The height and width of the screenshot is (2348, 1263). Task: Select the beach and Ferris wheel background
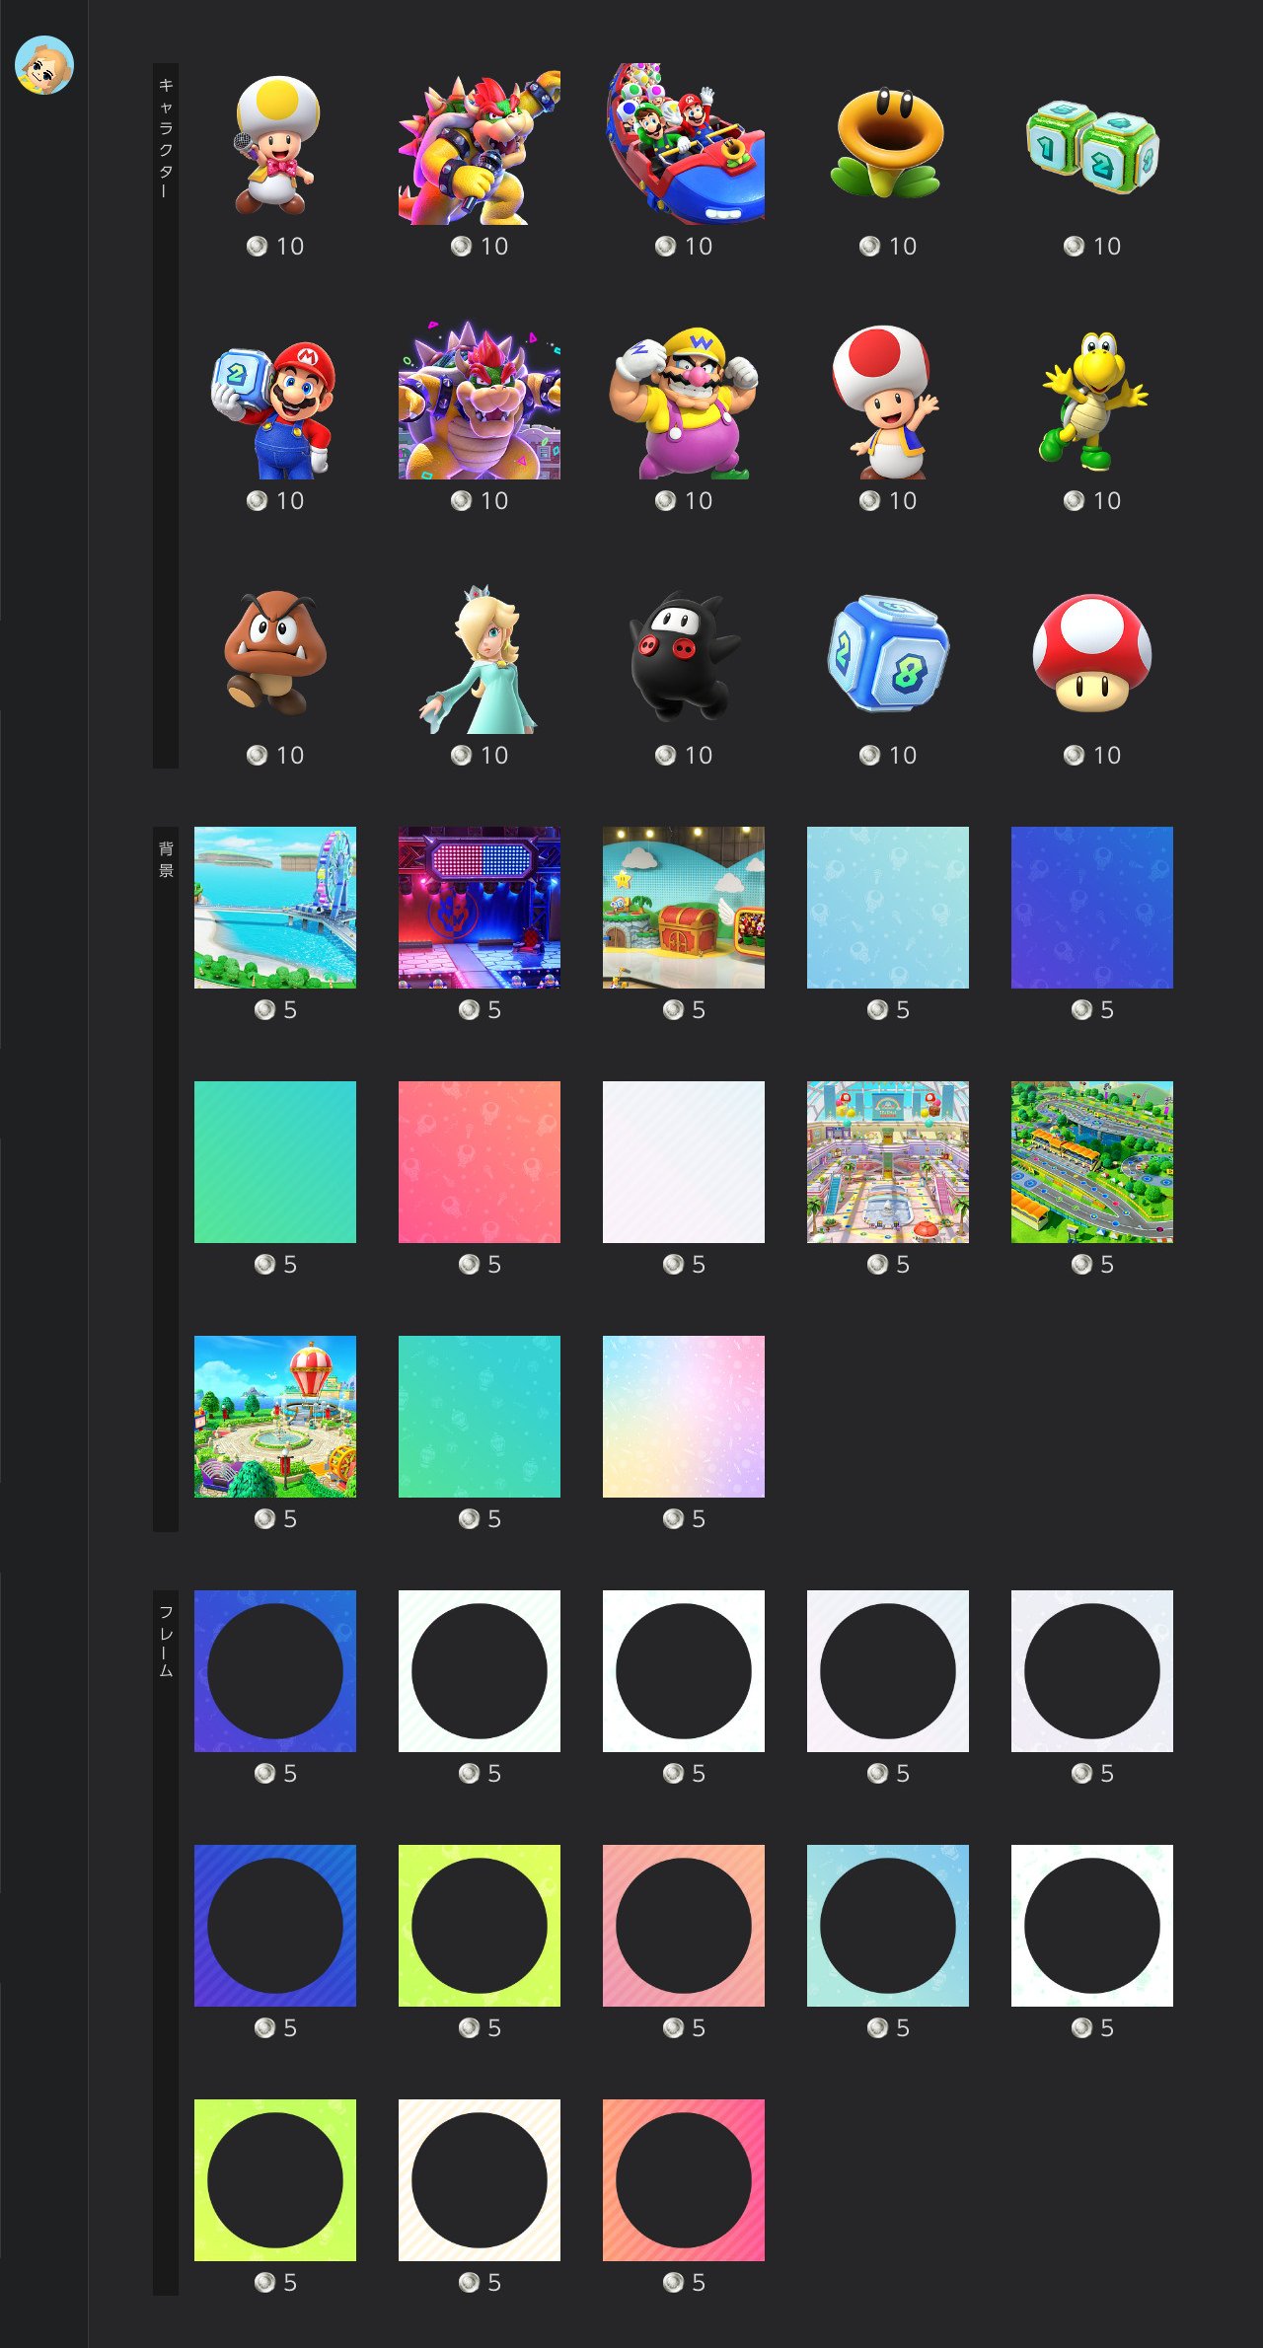275,908
